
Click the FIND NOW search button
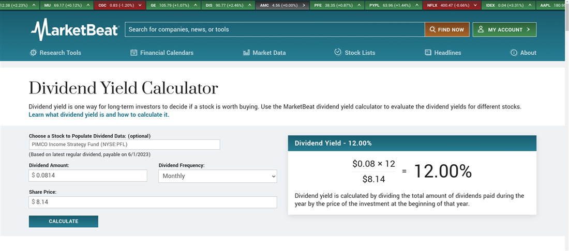pyautogui.click(x=447, y=30)
